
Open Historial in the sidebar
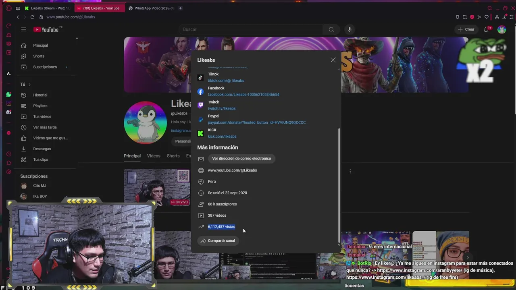click(x=46, y=95)
